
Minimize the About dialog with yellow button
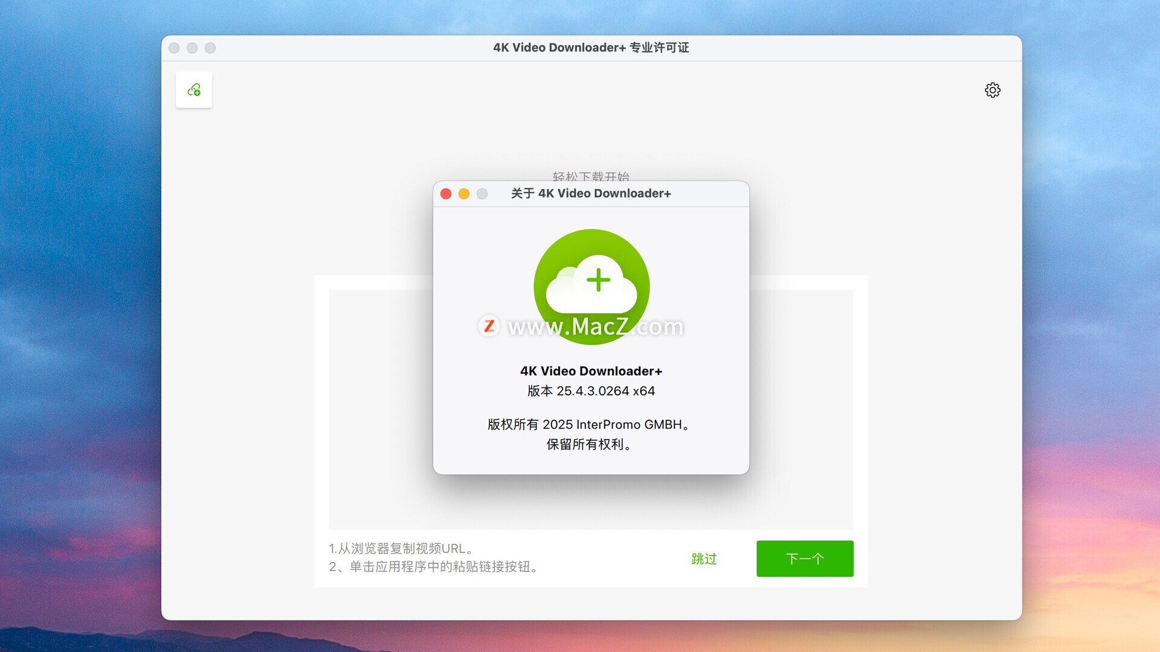pyautogui.click(x=464, y=194)
